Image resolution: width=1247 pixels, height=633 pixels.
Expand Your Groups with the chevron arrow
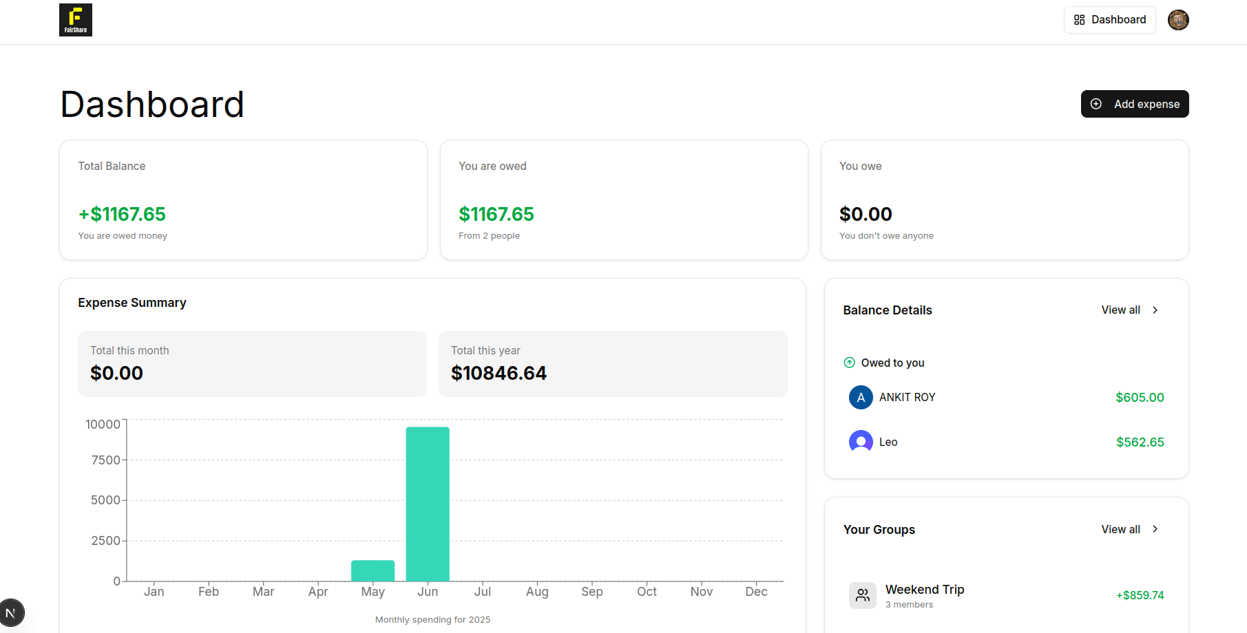coord(1155,529)
